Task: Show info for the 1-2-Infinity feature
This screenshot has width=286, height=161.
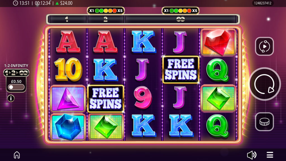Action: pos(11,98)
